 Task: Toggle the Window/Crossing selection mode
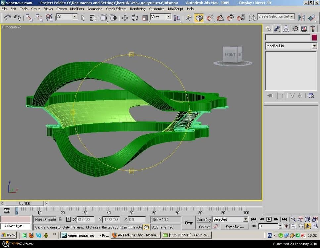113,18
